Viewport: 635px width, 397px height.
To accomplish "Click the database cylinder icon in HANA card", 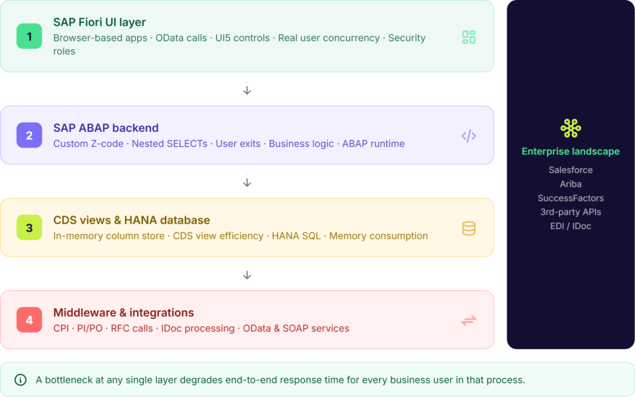I will coord(469,229).
